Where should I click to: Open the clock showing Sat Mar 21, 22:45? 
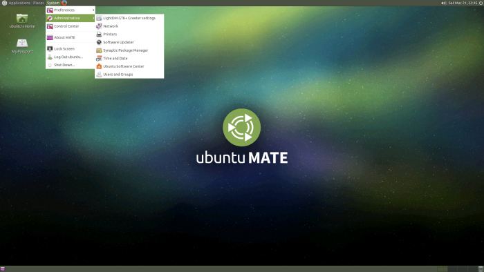coord(463,3)
